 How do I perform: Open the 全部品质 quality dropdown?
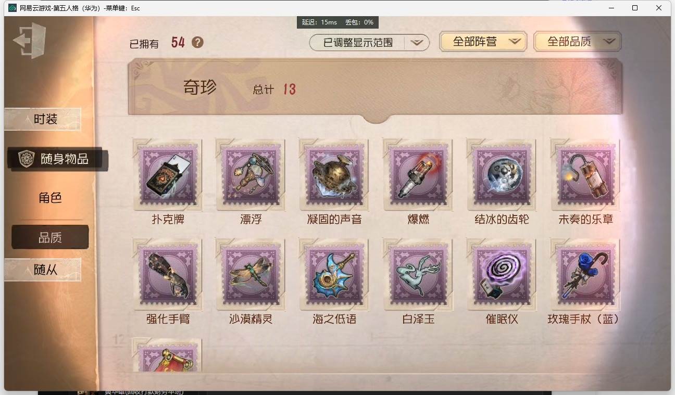(x=578, y=42)
